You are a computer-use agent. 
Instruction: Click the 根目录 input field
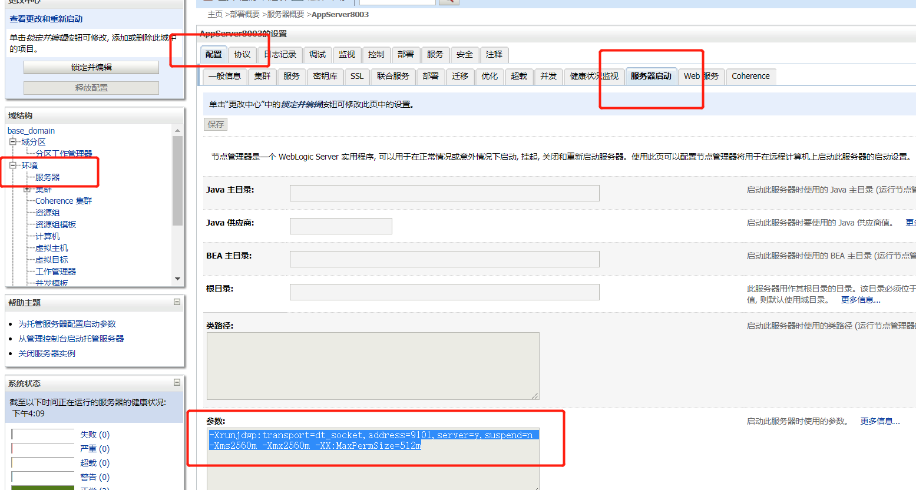click(x=445, y=292)
